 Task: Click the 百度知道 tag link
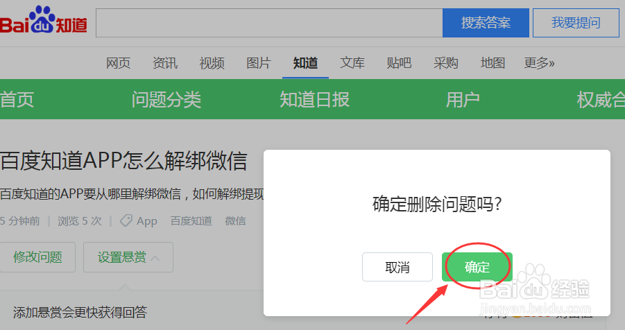[x=191, y=220]
